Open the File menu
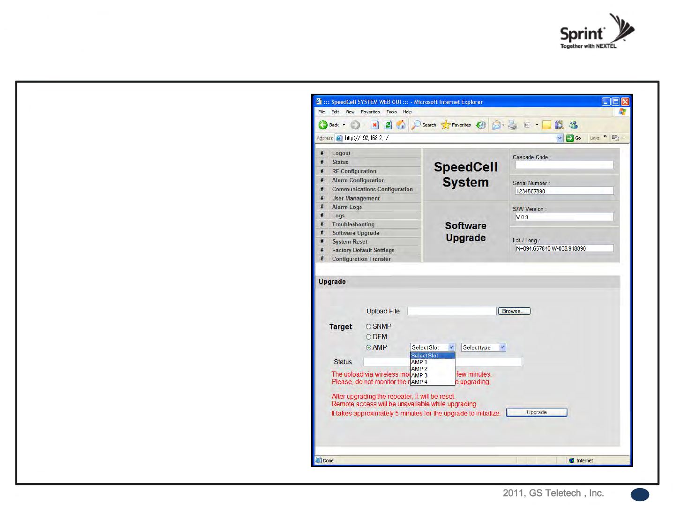This screenshot has width=673, height=505. pyautogui.click(x=322, y=112)
